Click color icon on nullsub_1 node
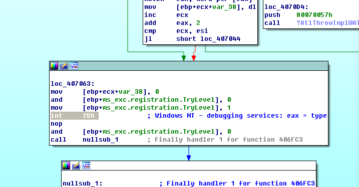 point(66,166)
